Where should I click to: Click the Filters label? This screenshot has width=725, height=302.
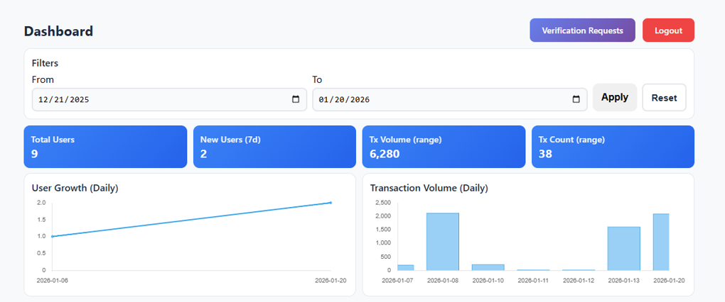(x=45, y=63)
